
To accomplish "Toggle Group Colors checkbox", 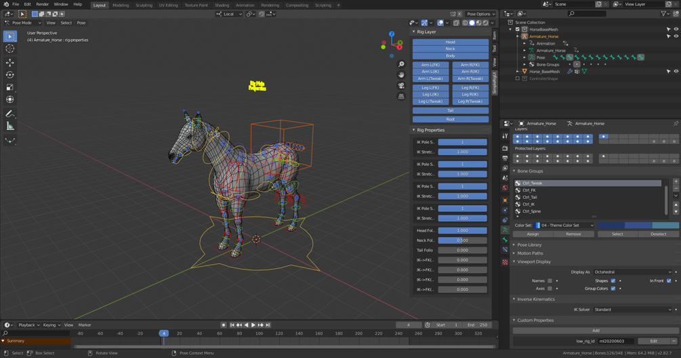I will click(x=613, y=288).
